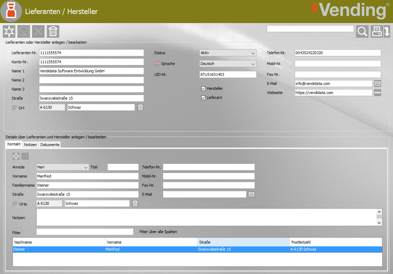The width and height of the screenshot is (393, 274).
Task: Click the down arrow export icon
Action: tap(387, 31)
